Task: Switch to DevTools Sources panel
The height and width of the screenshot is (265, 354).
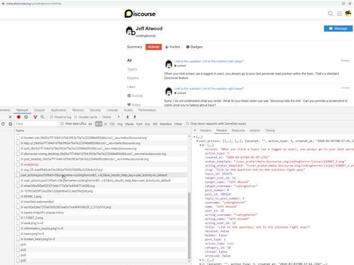Action: (x=39, y=110)
